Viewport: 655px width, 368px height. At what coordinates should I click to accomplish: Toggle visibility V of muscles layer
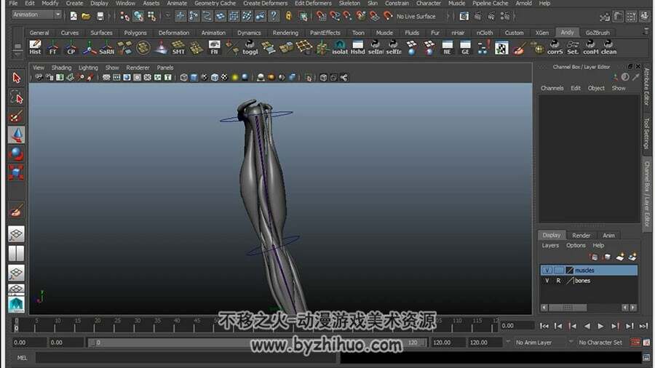547,271
